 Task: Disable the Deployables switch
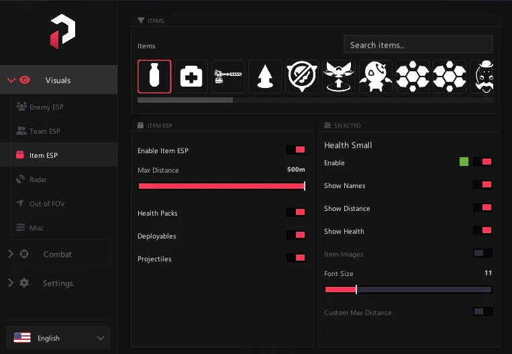(296, 235)
